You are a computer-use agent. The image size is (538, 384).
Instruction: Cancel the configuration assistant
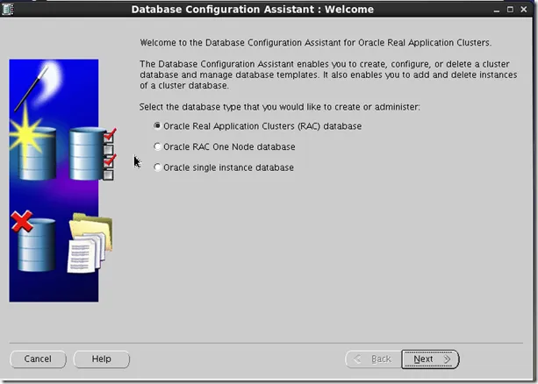pyautogui.click(x=38, y=359)
